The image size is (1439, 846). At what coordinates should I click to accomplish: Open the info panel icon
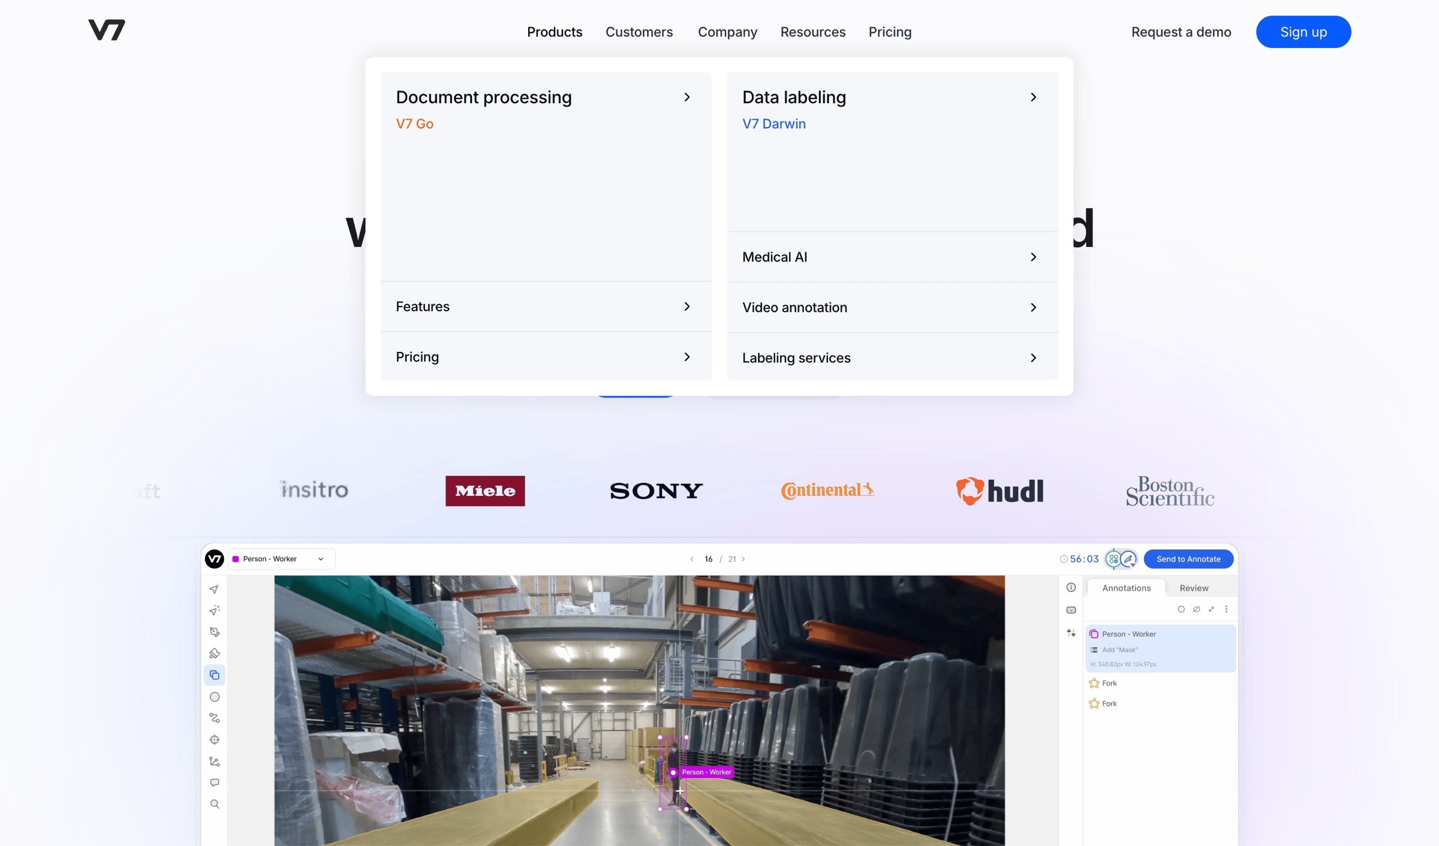(1071, 588)
